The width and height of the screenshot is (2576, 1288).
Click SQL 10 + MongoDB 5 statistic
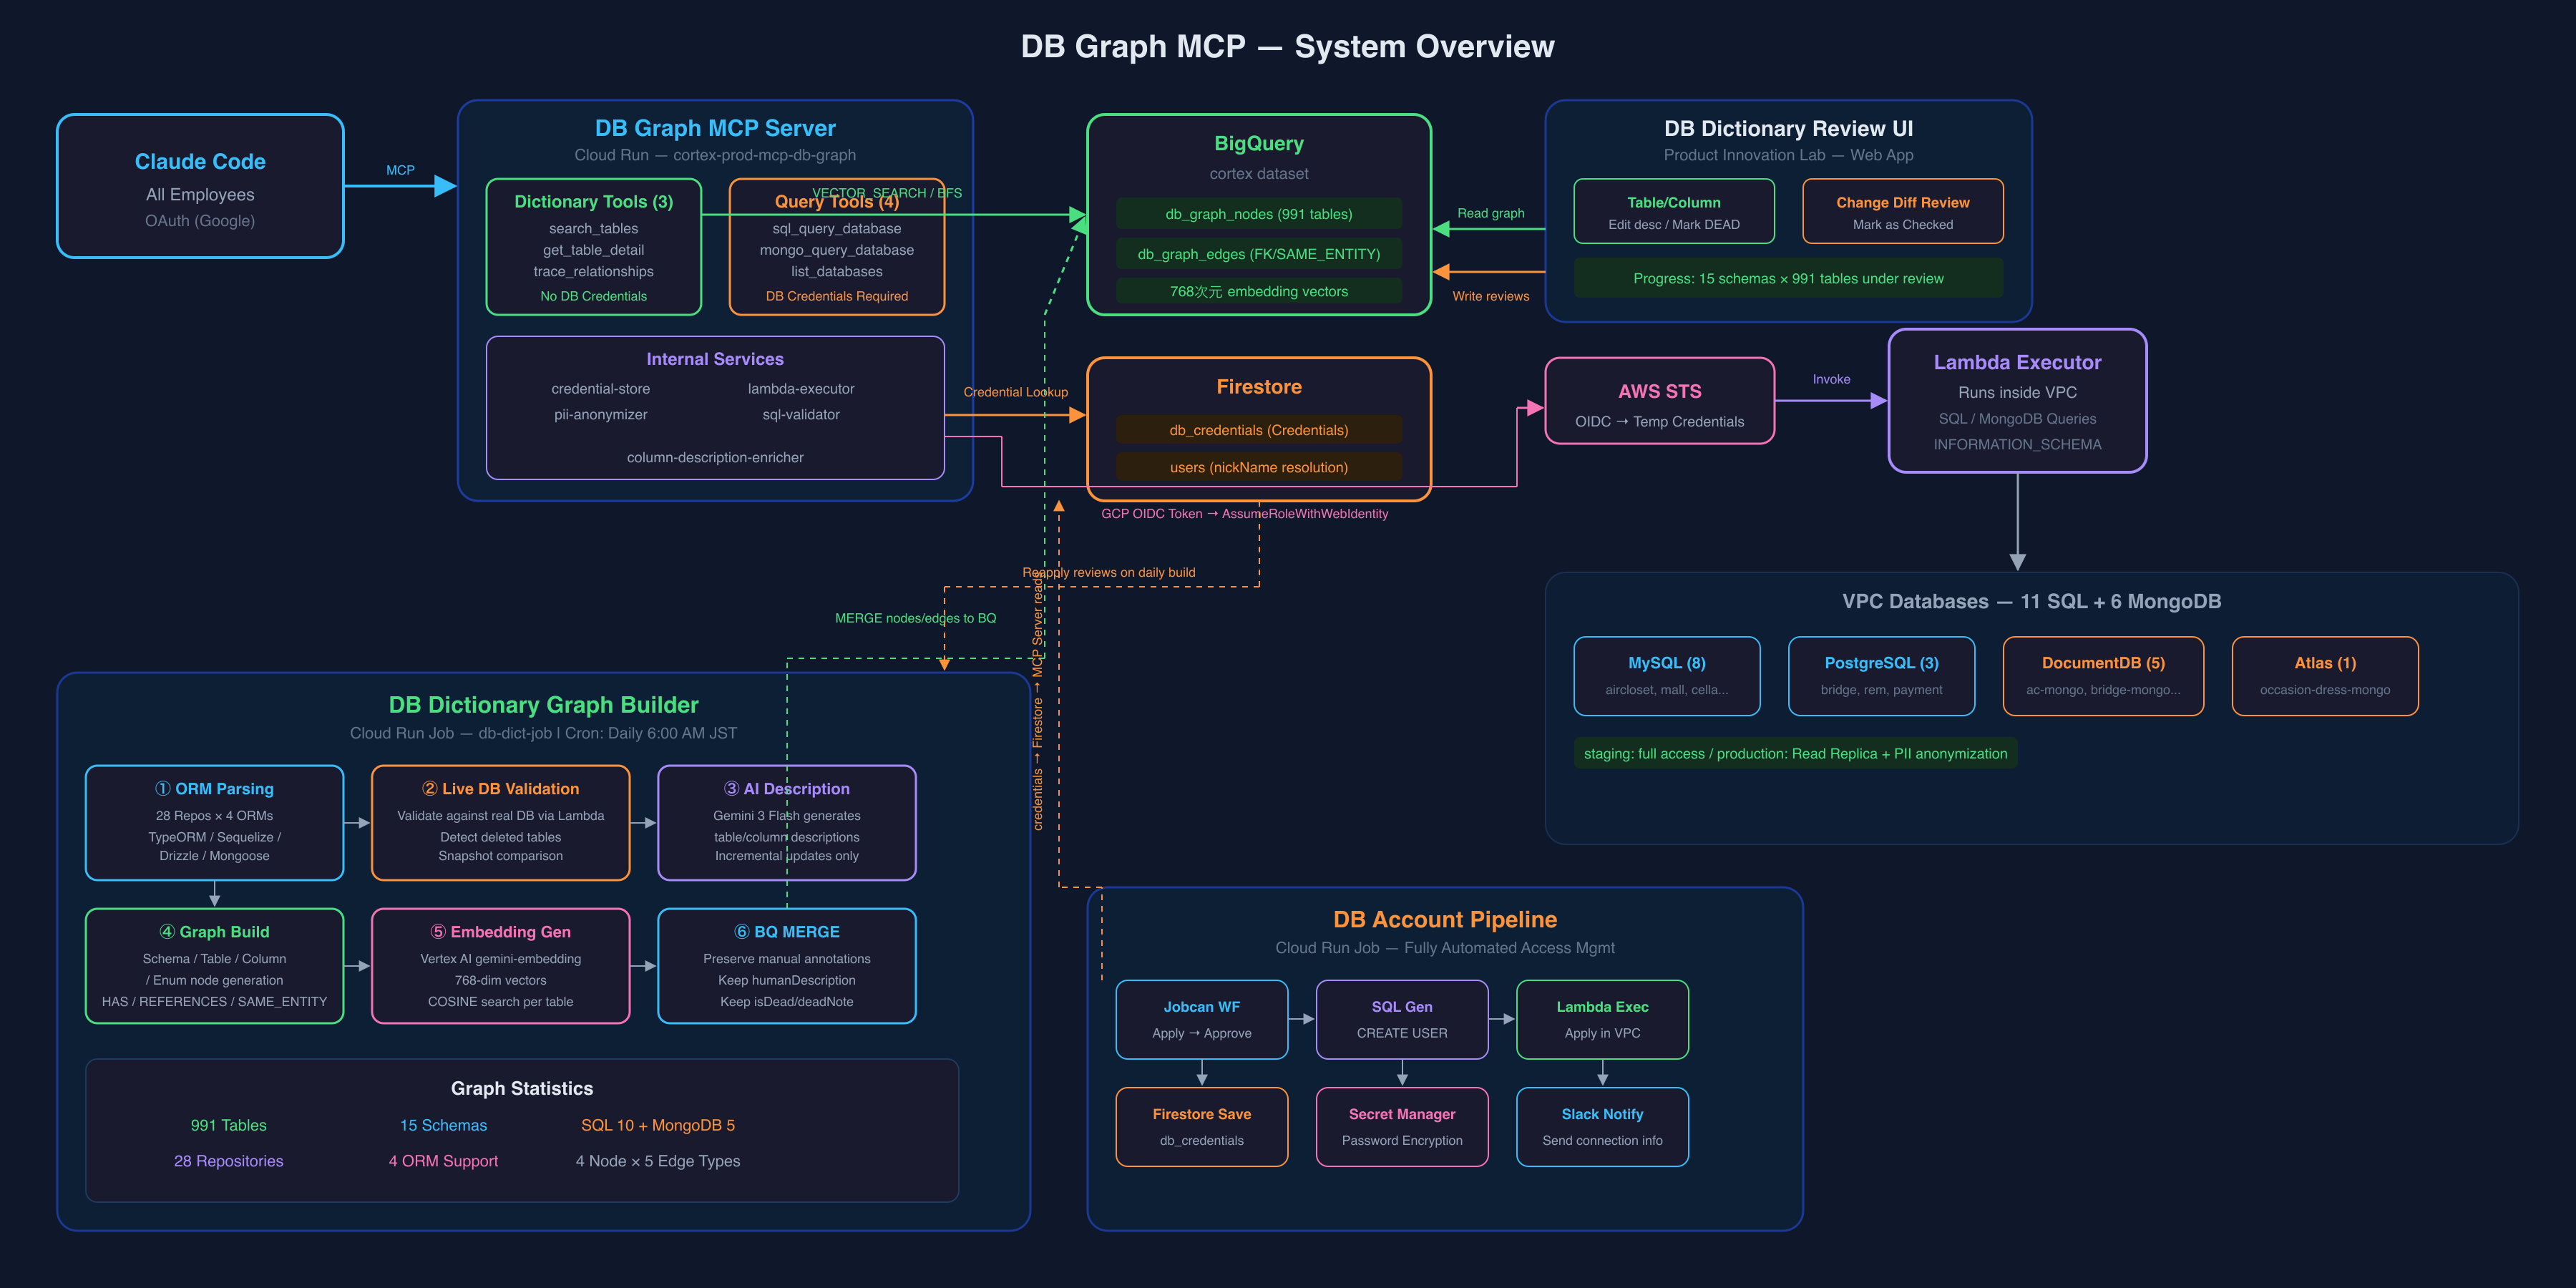658,1125
